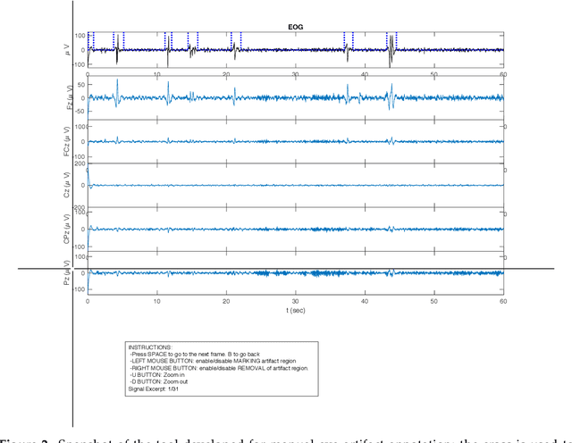The width and height of the screenshot is (572, 443).
Task: Click the EOG plot title
Action: [295, 27]
